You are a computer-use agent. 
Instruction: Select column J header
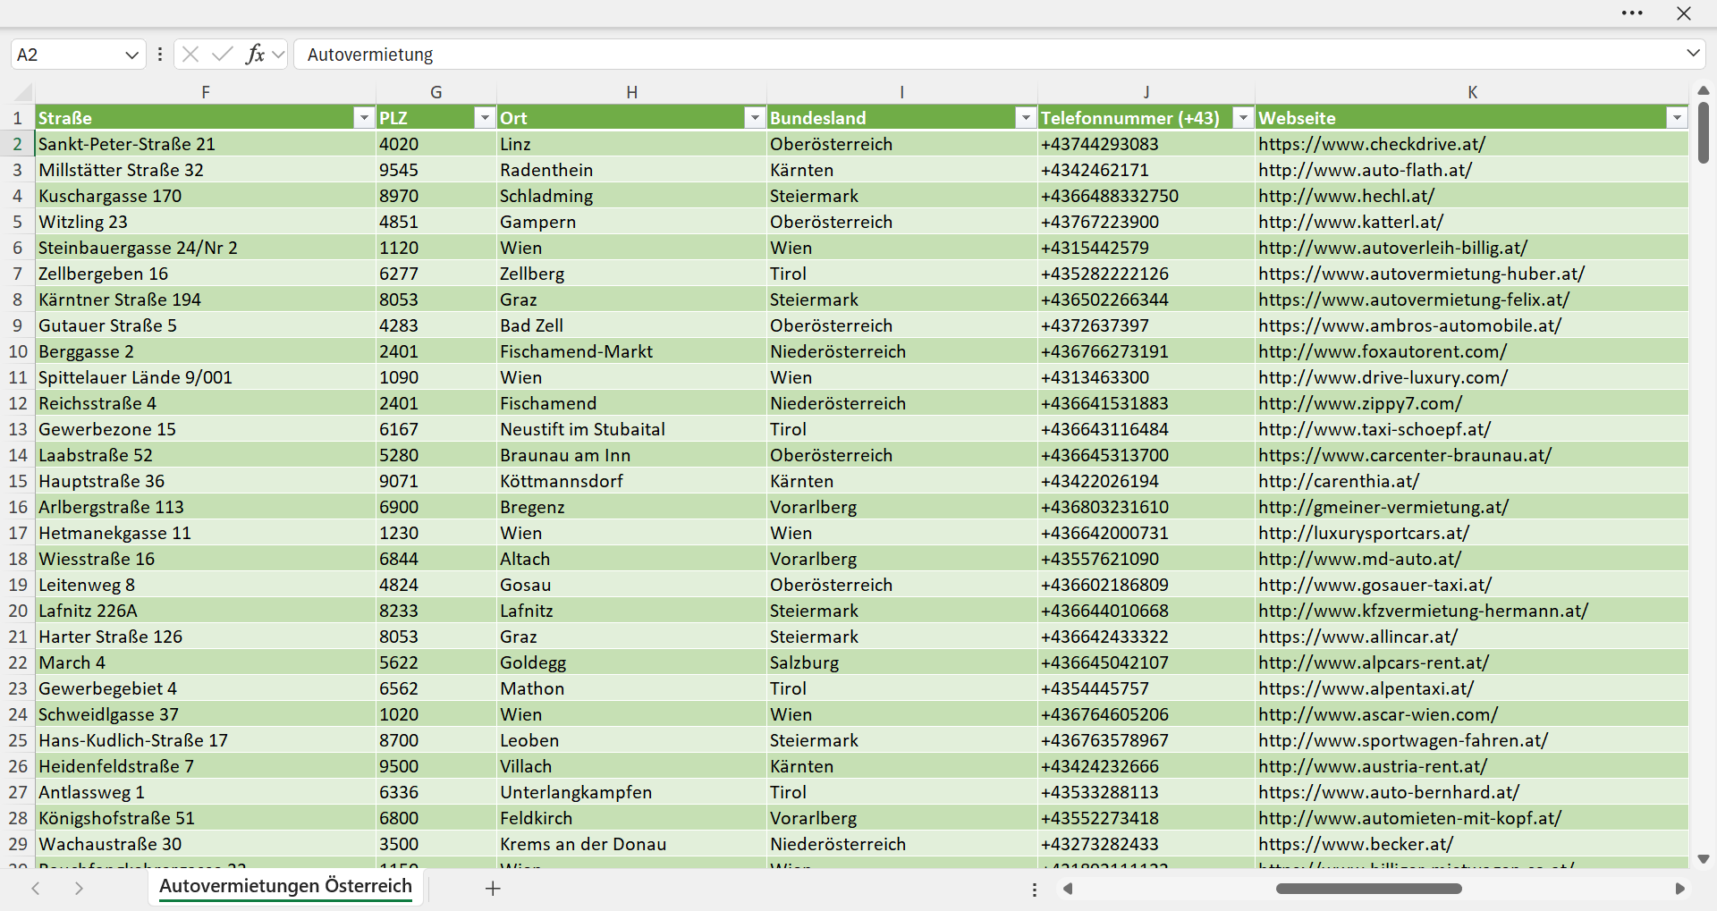1146,92
